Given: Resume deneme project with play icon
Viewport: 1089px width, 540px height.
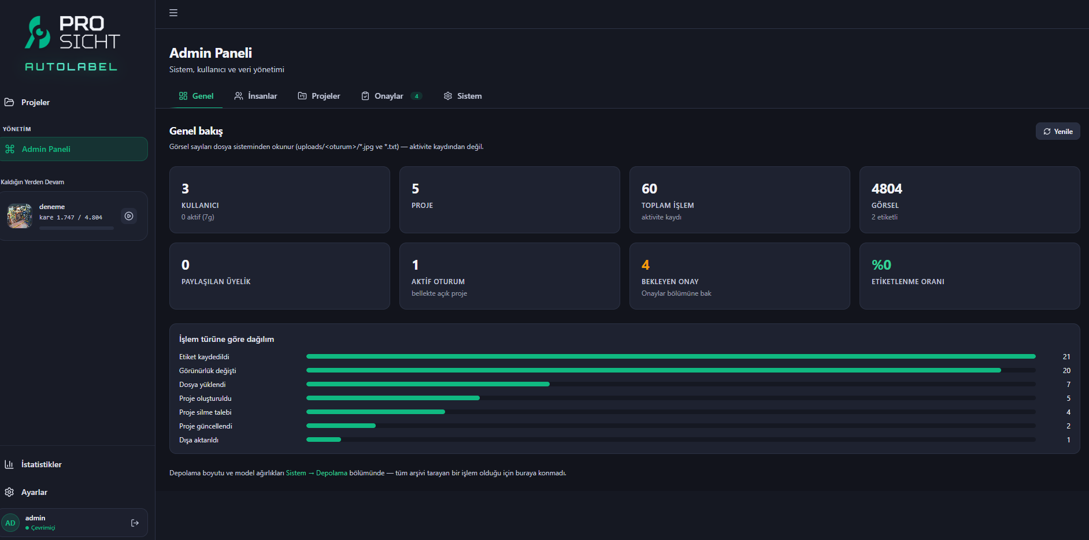Looking at the screenshot, I should click(129, 216).
